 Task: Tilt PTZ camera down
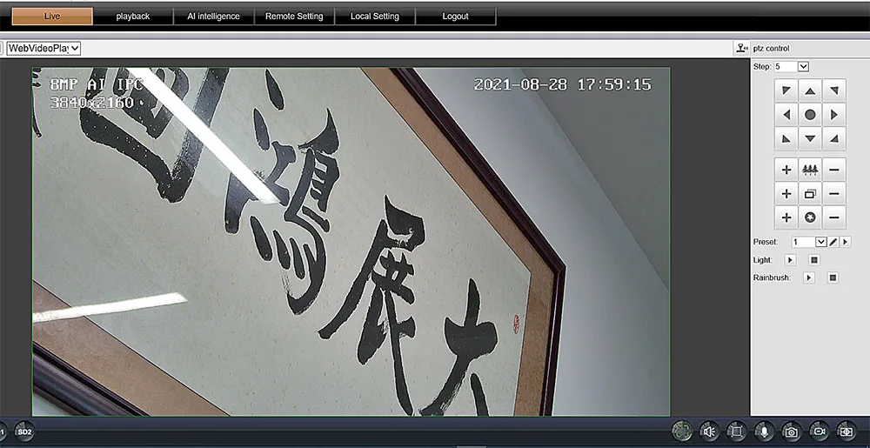point(810,138)
